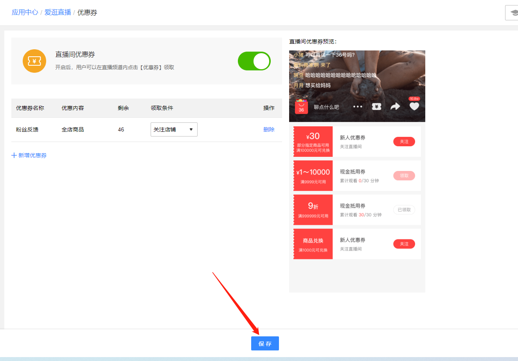Image resolution: width=518 pixels, height=361 pixels.
Task: Click the plus icon beside 新增优惠券
Action: pyautogui.click(x=14, y=155)
